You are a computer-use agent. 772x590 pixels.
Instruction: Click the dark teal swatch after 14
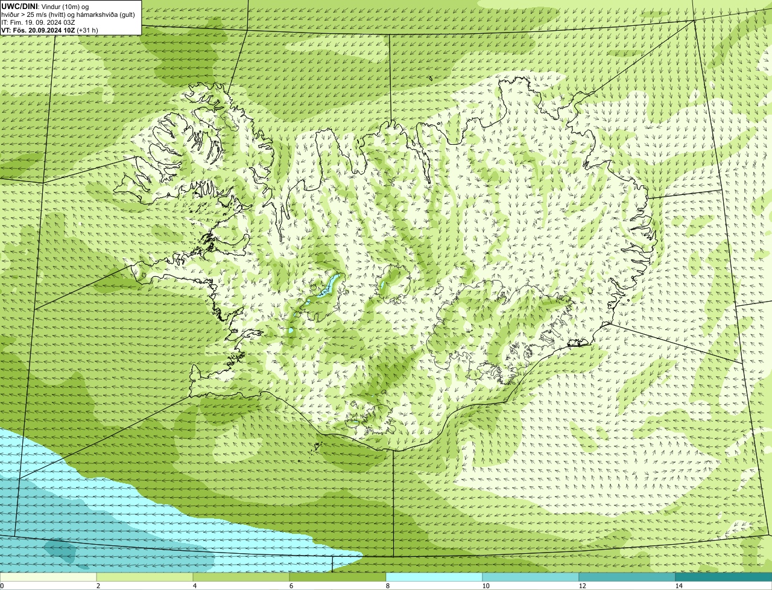click(724, 577)
